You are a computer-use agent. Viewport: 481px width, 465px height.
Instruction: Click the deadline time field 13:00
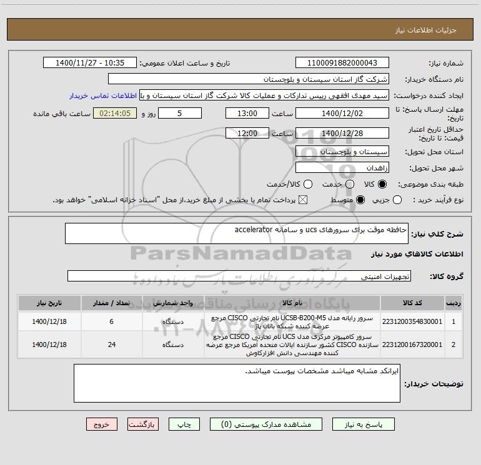[x=247, y=113]
